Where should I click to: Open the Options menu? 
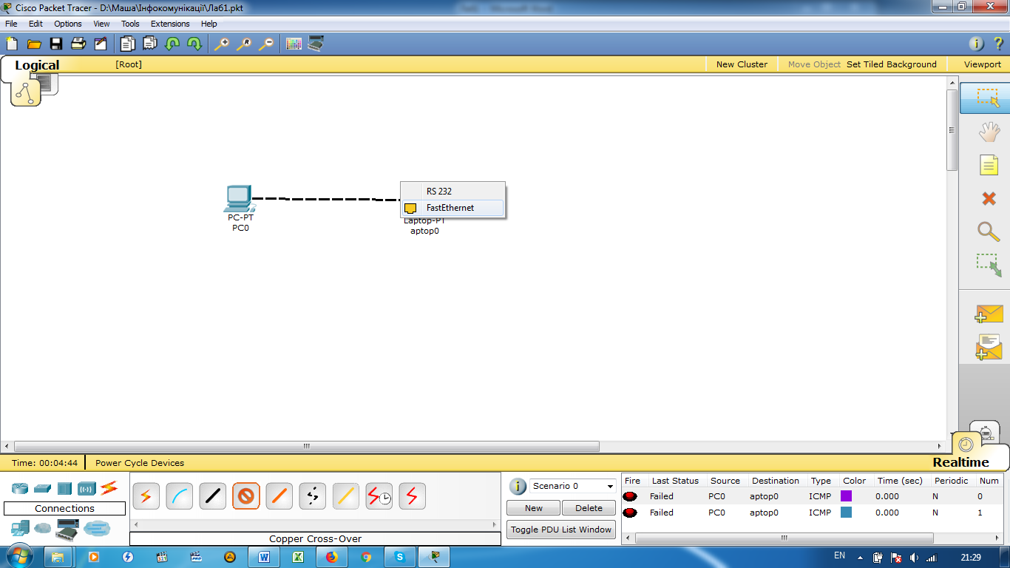click(x=68, y=24)
